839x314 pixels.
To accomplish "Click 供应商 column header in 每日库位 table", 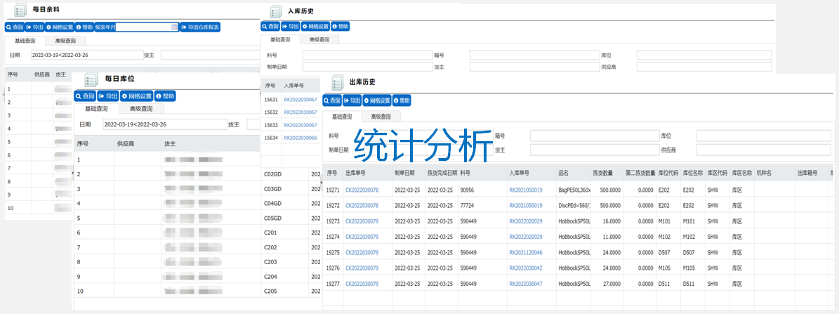I will (125, 143).
